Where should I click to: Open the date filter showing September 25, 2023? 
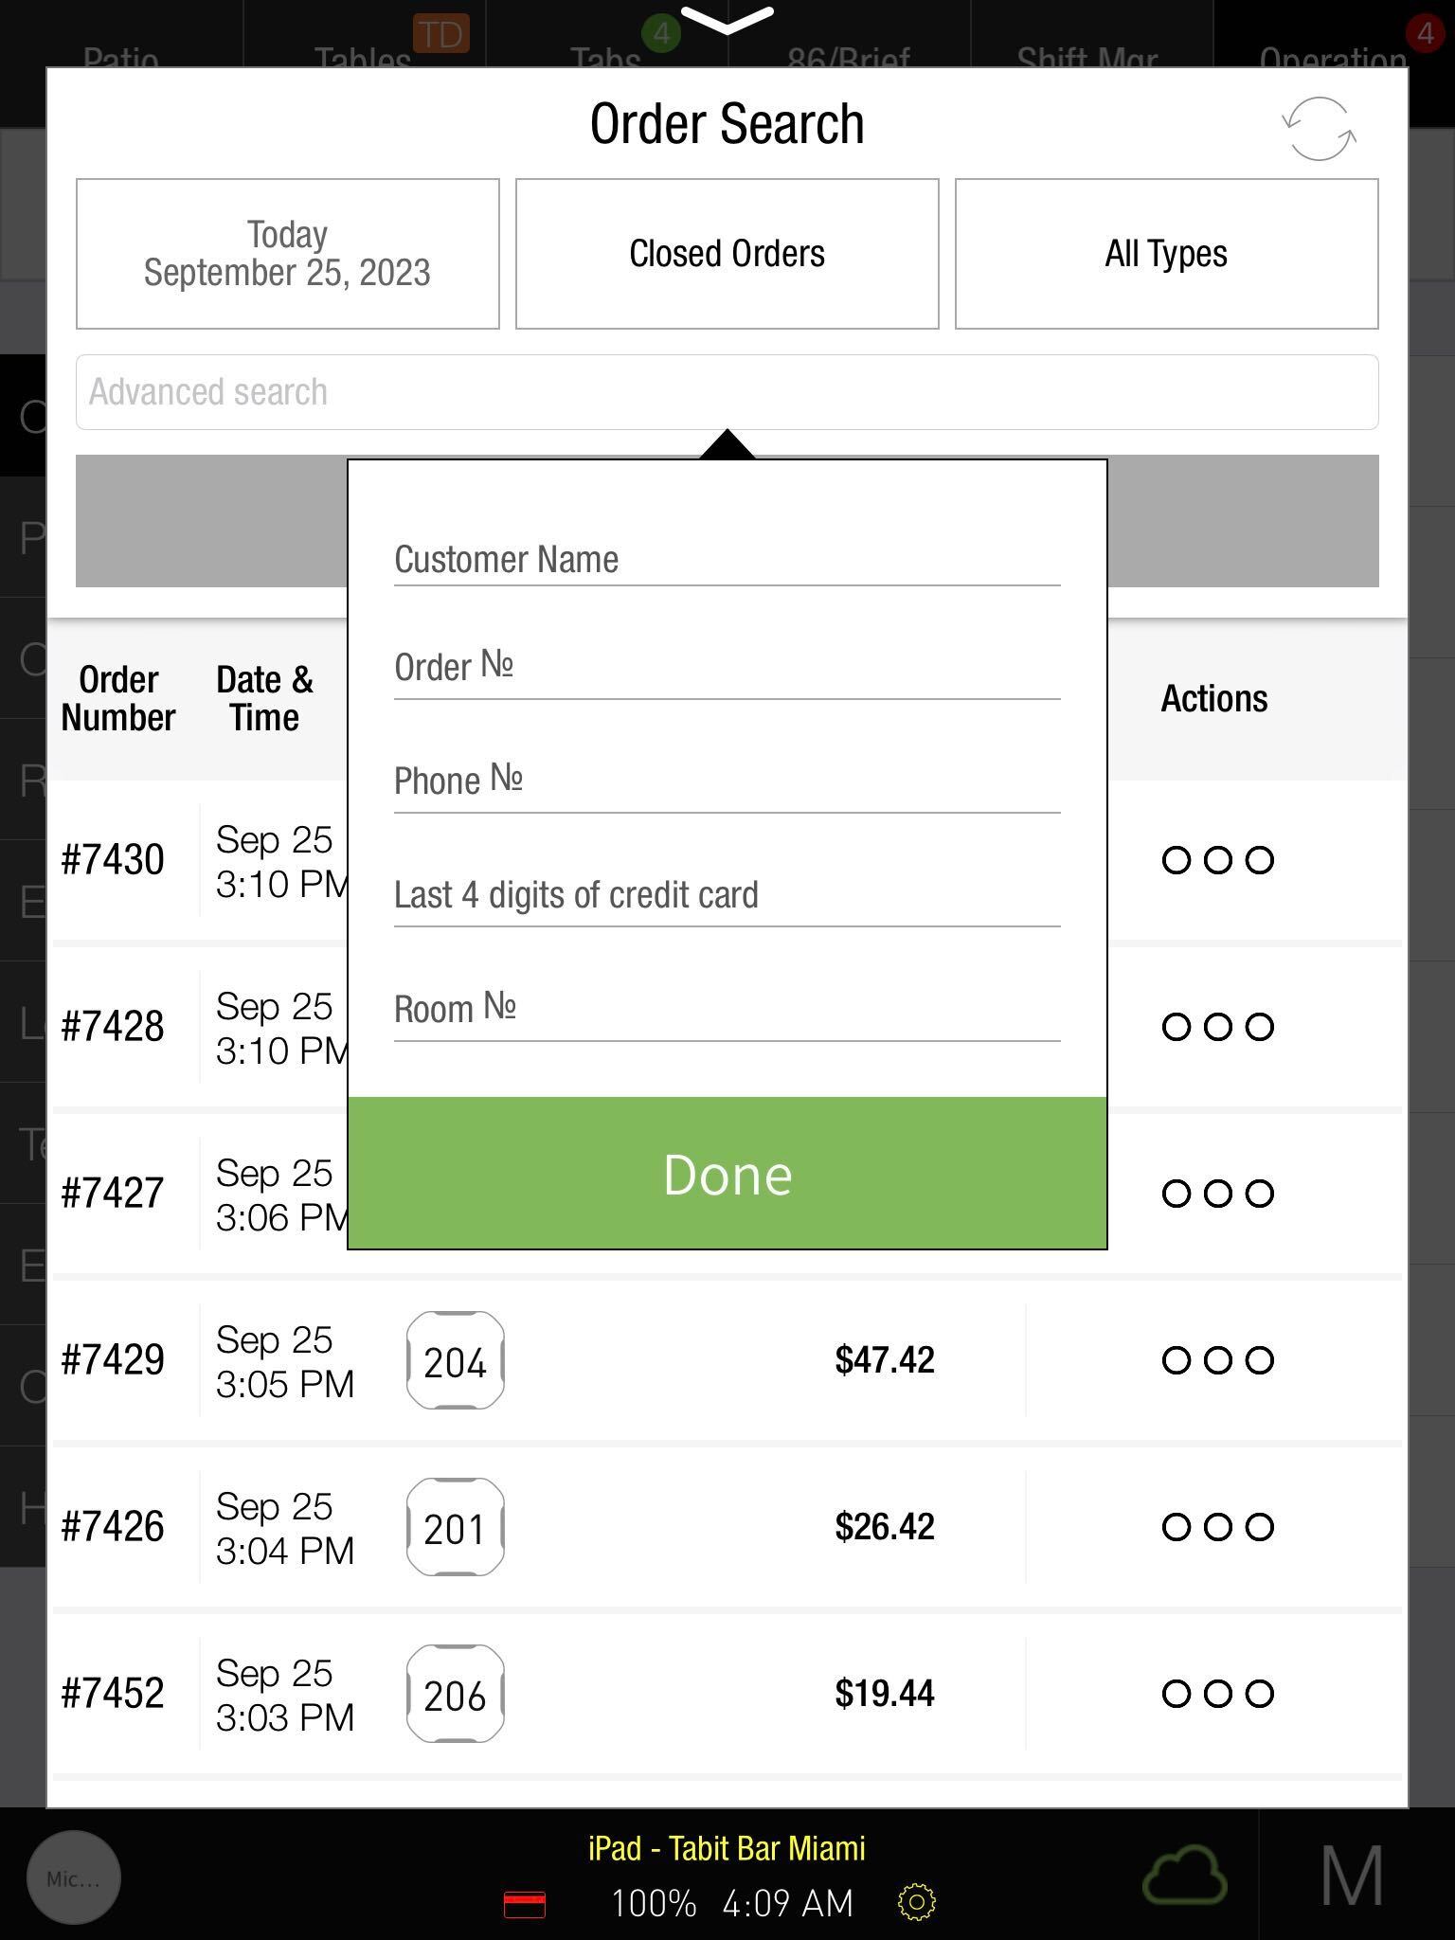pyautogui.click(x=288, y=254)
